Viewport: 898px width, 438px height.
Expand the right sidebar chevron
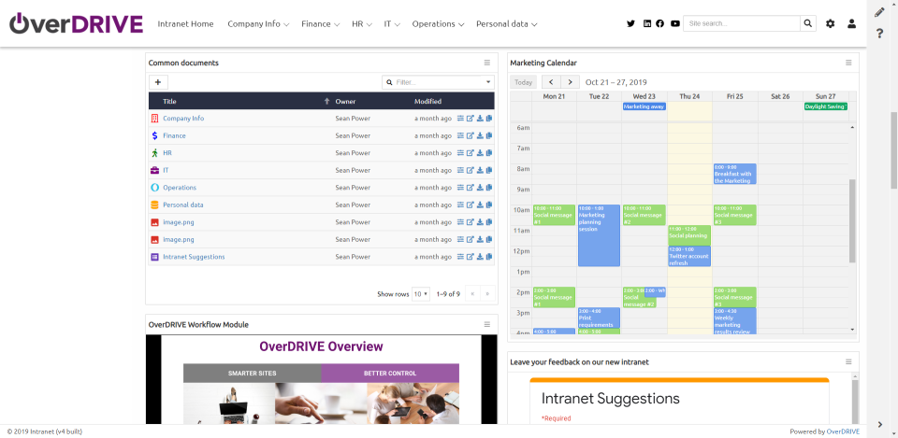[880, 424]
